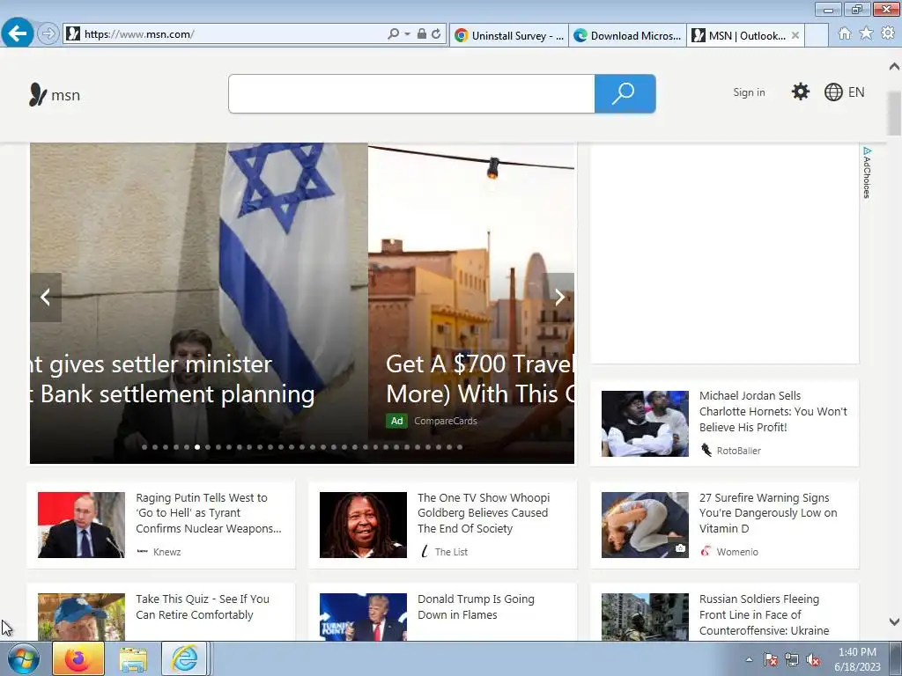Focus the MSN web search box
Viewport: 902px width, 676px height.
[411, 93]
